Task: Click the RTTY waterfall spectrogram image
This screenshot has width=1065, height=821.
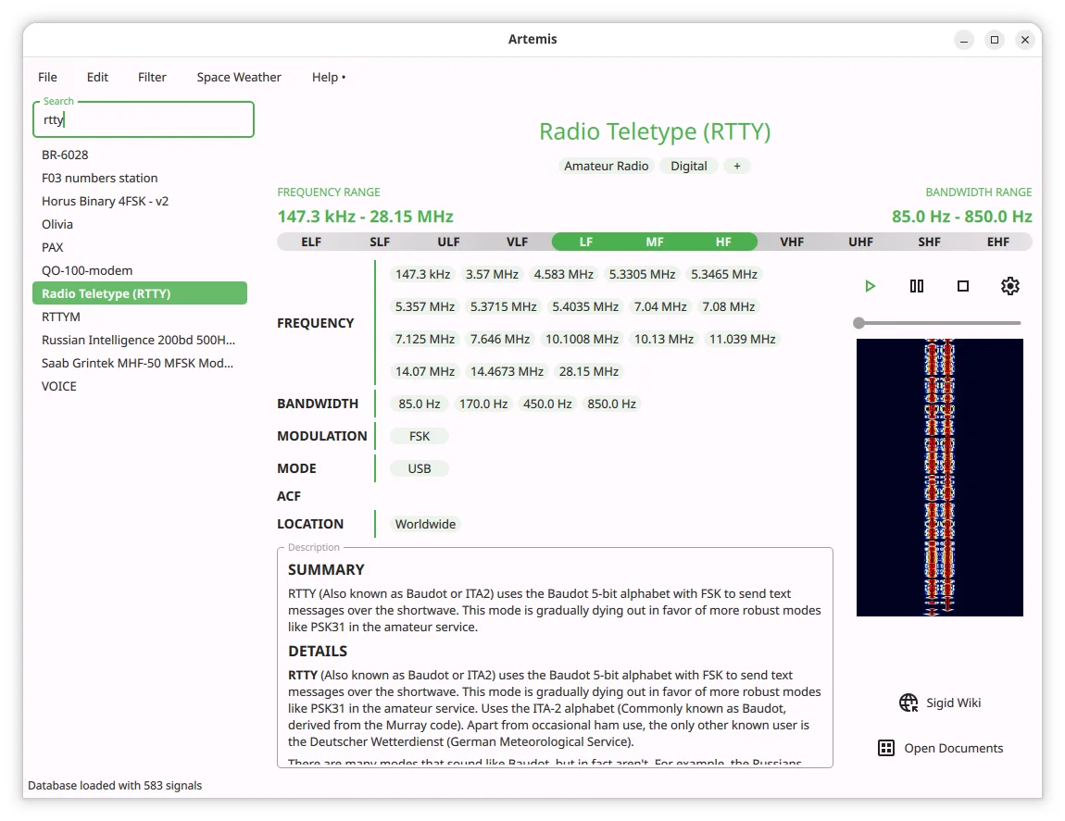Action: pos(939,478)
